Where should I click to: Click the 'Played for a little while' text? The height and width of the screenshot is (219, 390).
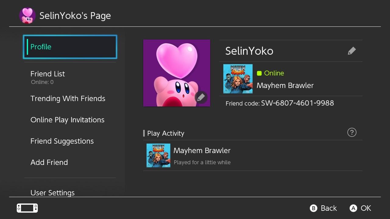(x=202, y=162)
